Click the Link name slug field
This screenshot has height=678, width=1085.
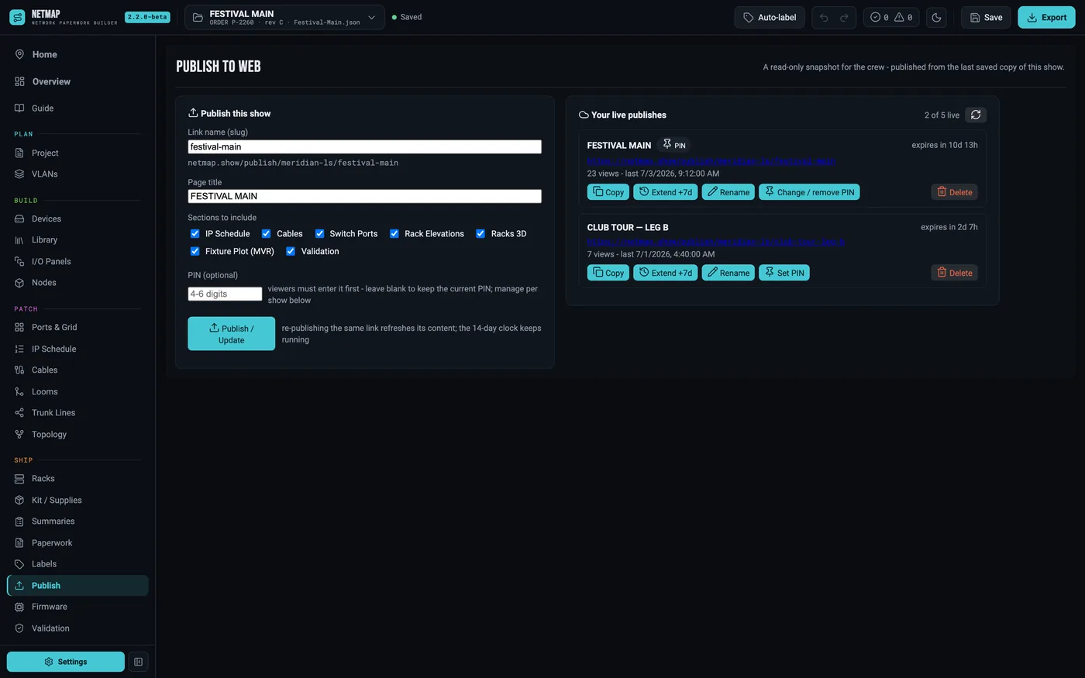[364, 146]
